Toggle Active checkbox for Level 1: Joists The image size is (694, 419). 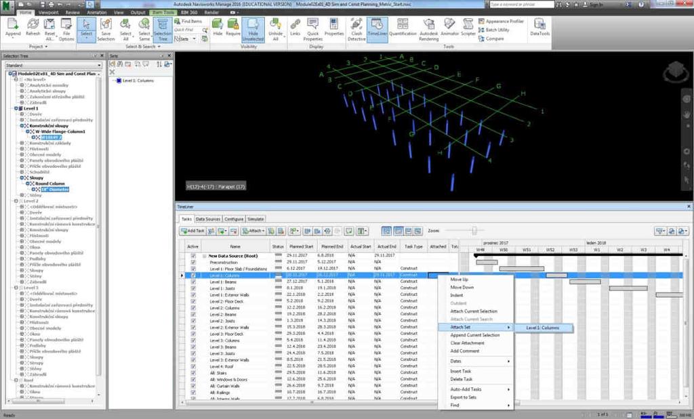point(193,288)
